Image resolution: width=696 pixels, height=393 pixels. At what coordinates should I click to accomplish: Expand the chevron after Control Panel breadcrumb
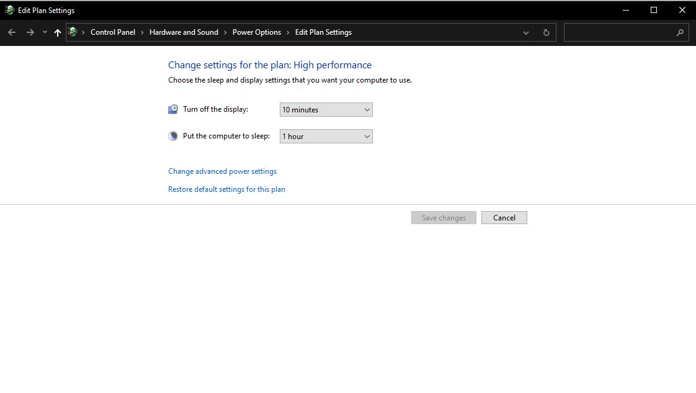[x=142, y=32]
